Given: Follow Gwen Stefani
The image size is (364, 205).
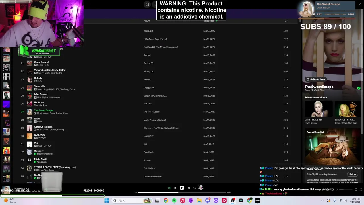Looking at the screenshot, I should [353, 174].
